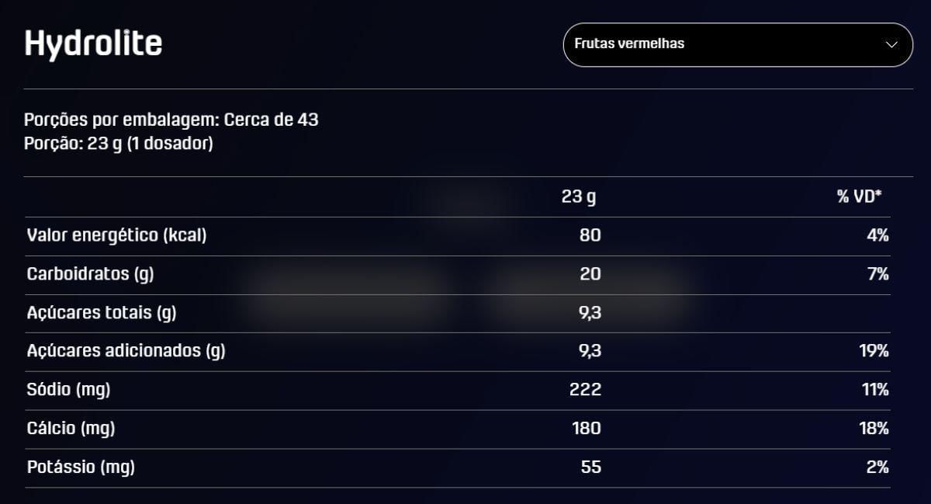Click the Açúcares totais (g) row label
Image resolution: width=931 pixels, height=504 pixels.
102,313
